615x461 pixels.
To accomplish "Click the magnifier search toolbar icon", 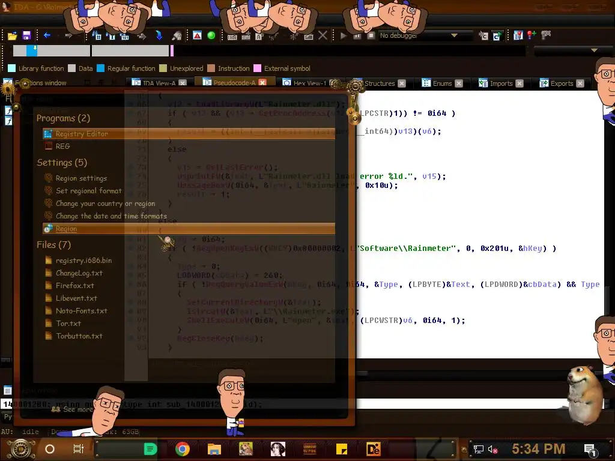I will (x=177, y=36).
